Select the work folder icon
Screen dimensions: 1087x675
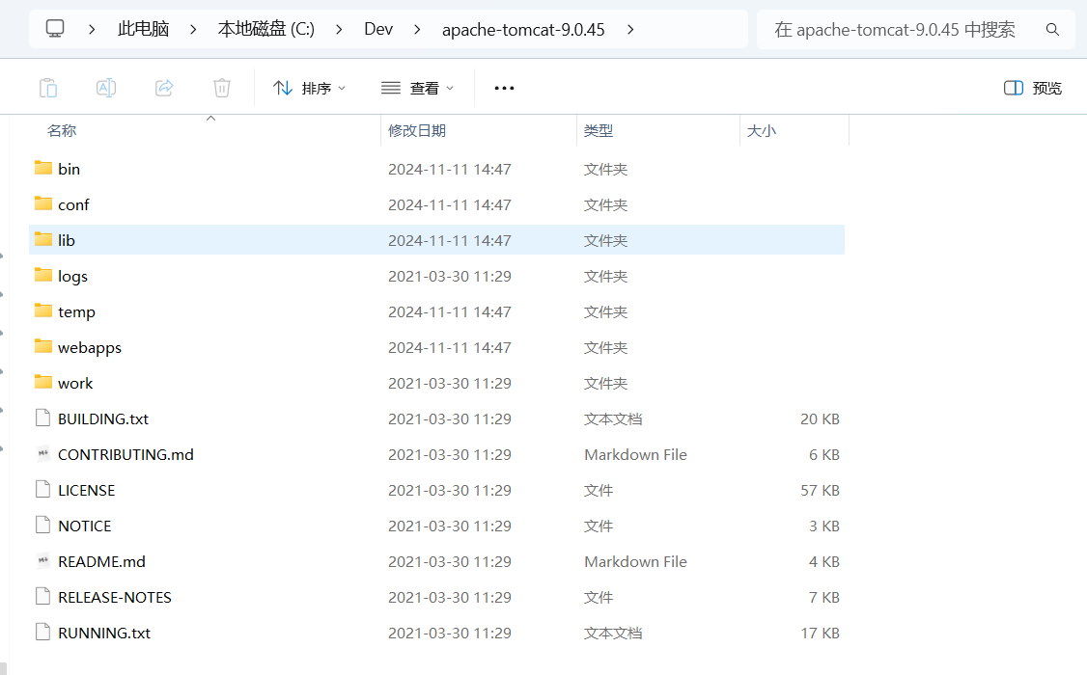click(43, 382)
